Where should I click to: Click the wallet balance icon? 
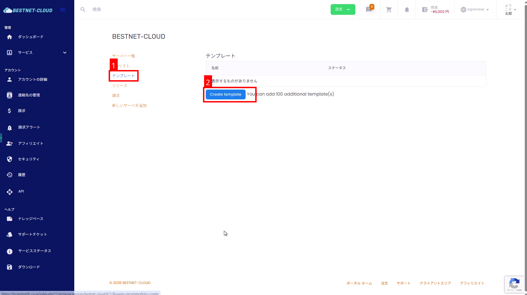[425, 10]
